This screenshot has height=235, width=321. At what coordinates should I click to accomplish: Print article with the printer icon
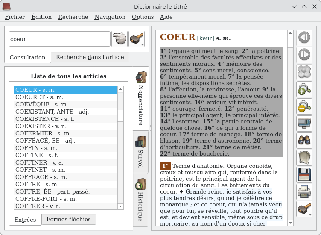(x=304, y=192)
